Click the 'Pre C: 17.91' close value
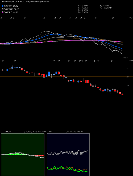 [x=83, y=12]
